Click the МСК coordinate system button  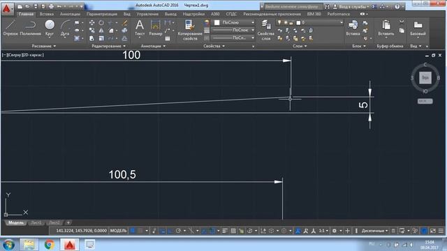pyautogui.click(x=425, y=101)
